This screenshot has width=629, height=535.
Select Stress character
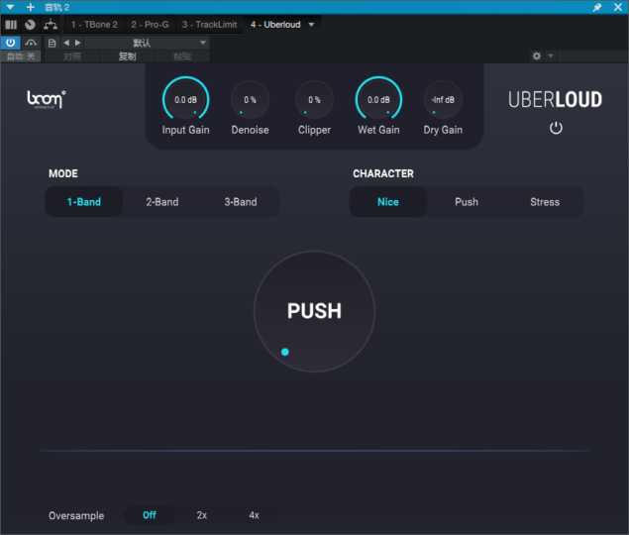click(545, 202)
